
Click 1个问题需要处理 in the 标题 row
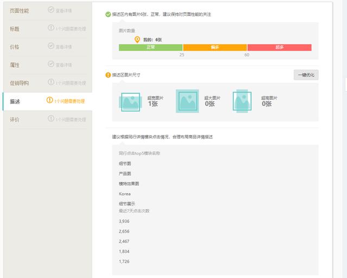(70, 29)
